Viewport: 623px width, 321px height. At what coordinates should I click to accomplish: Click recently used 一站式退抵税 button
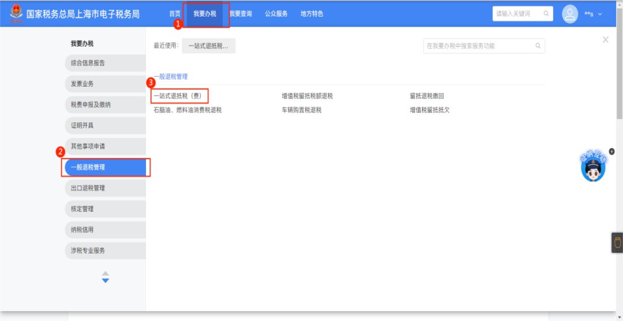pyautogui.click(x=208, y=46)
